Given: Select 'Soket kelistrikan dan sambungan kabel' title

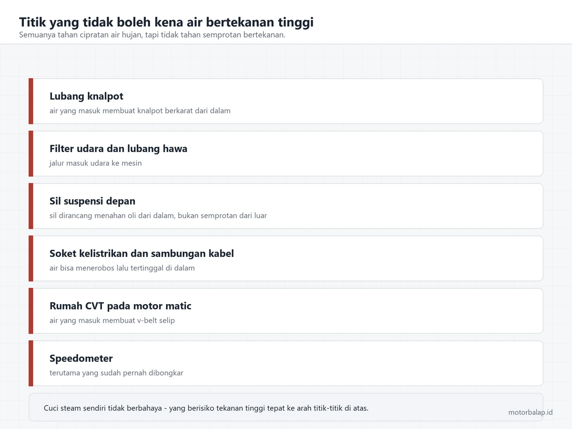Looking at the screenshot, I should (x=142, y=254).
